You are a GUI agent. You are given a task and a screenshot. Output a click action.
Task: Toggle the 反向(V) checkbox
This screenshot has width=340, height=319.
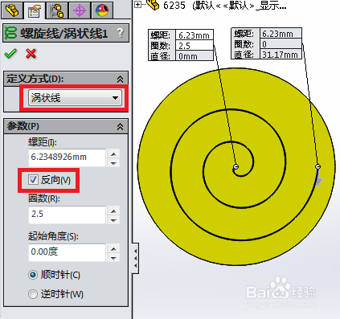33,180
